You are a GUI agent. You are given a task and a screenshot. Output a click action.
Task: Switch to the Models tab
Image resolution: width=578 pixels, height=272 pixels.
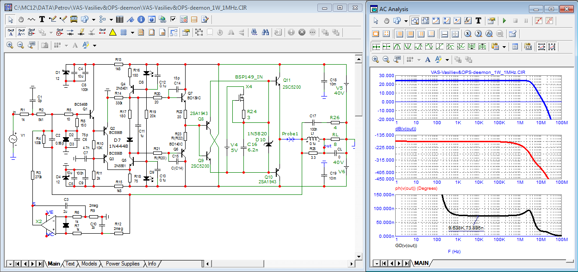89,264
